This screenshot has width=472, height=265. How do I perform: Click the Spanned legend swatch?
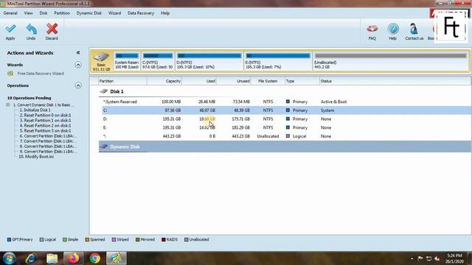[x=87, y=239]
